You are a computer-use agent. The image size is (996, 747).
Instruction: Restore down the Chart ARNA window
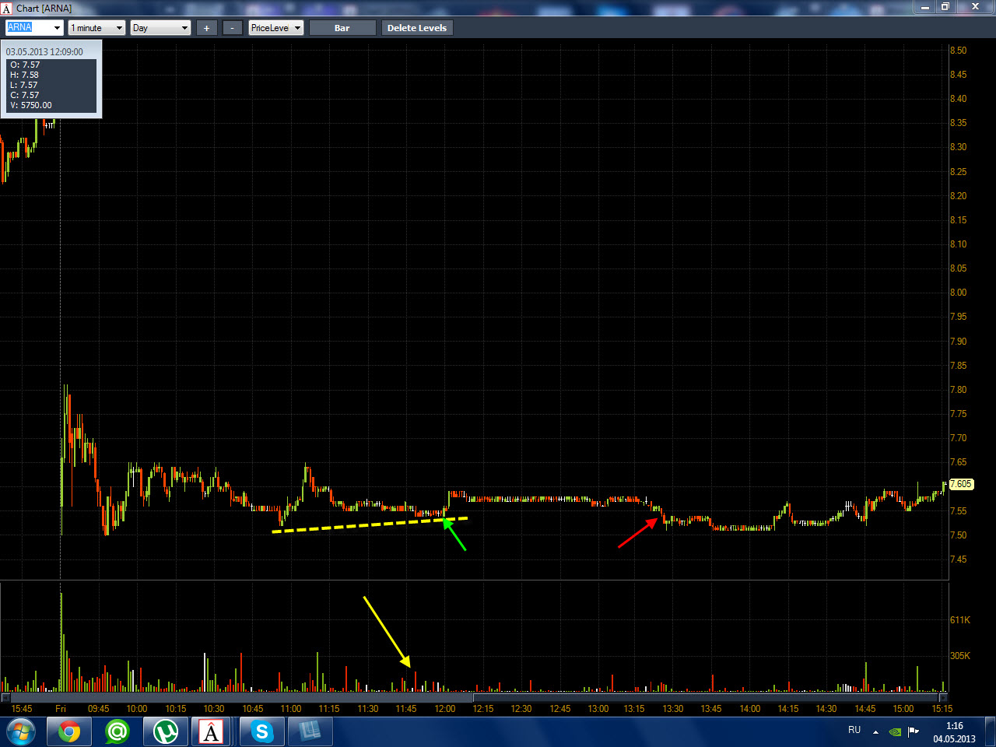pyautogui.click(x=945, y=7)
